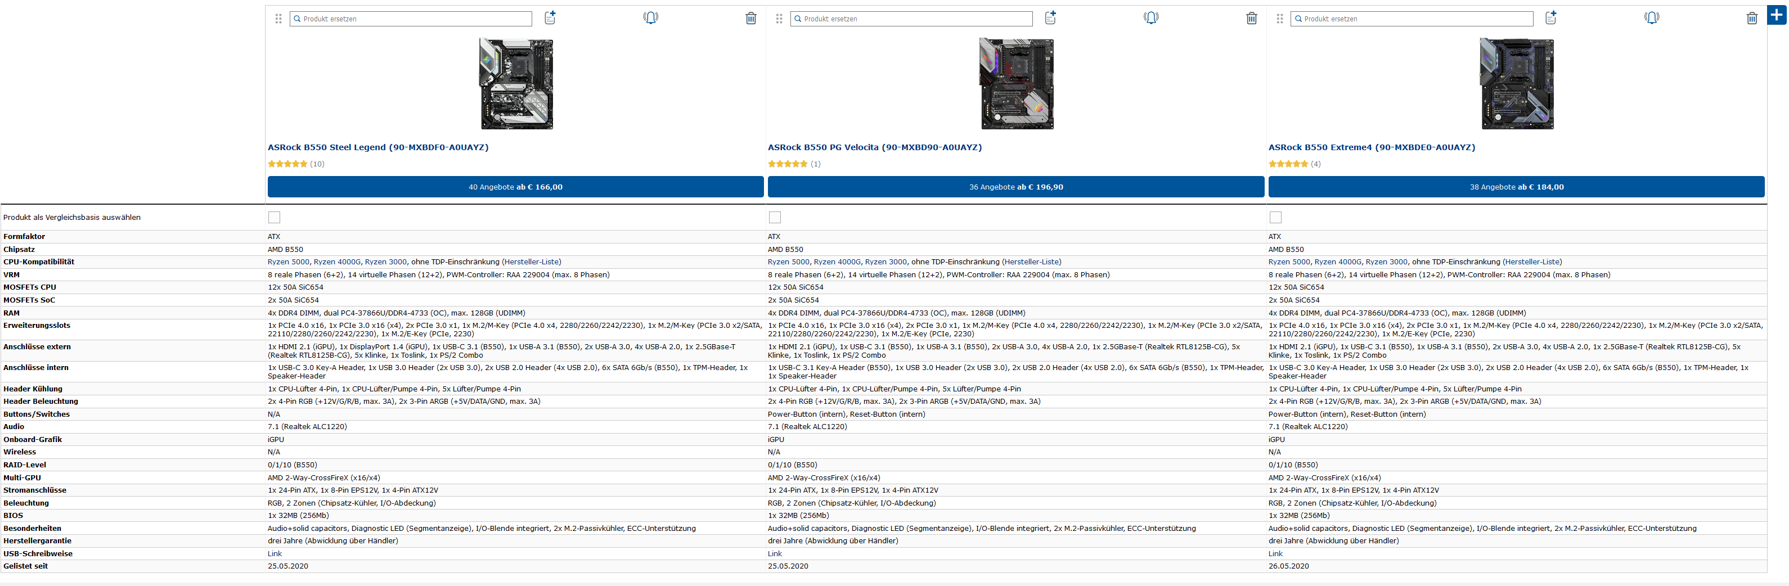The image size is (1789, 586).
Task: View 40 Angebote ab € 166,00 button
Action: pyautogui.click(x=515, y=187)
